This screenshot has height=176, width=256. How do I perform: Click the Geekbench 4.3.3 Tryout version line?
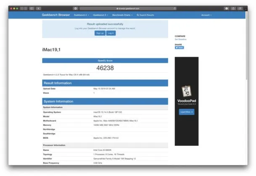tap(66, 75)
